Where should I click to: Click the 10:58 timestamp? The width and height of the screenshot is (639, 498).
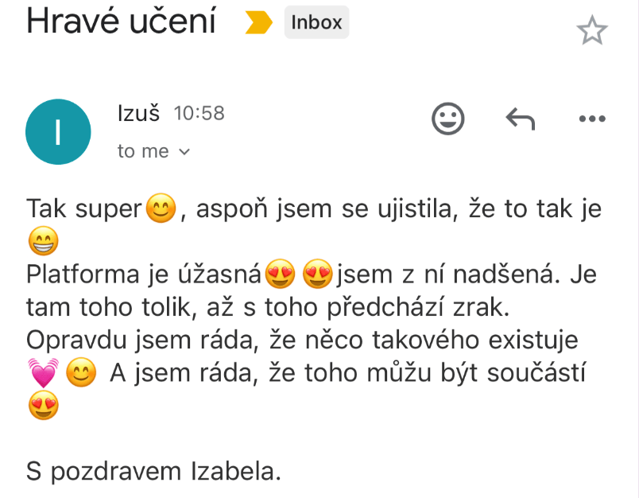pyautogui.click(x=199, y=114)
